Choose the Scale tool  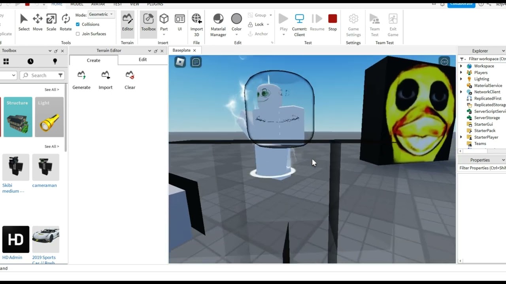51,22
